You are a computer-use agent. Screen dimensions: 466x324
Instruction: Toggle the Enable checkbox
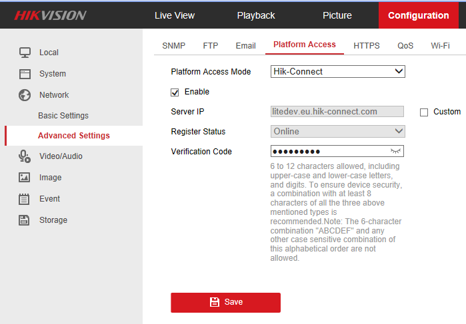[175, 92]
